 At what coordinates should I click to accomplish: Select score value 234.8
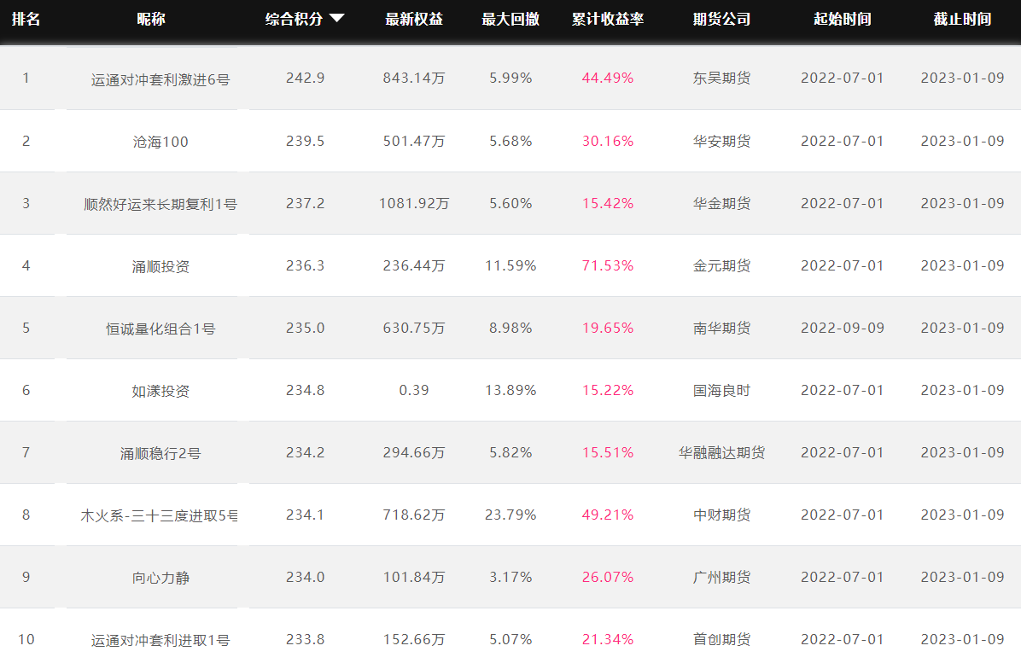click(305, 391)
